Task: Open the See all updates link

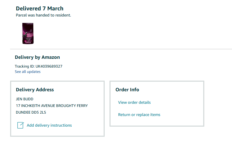Action: pyautogui.click(x=28, y=72)
